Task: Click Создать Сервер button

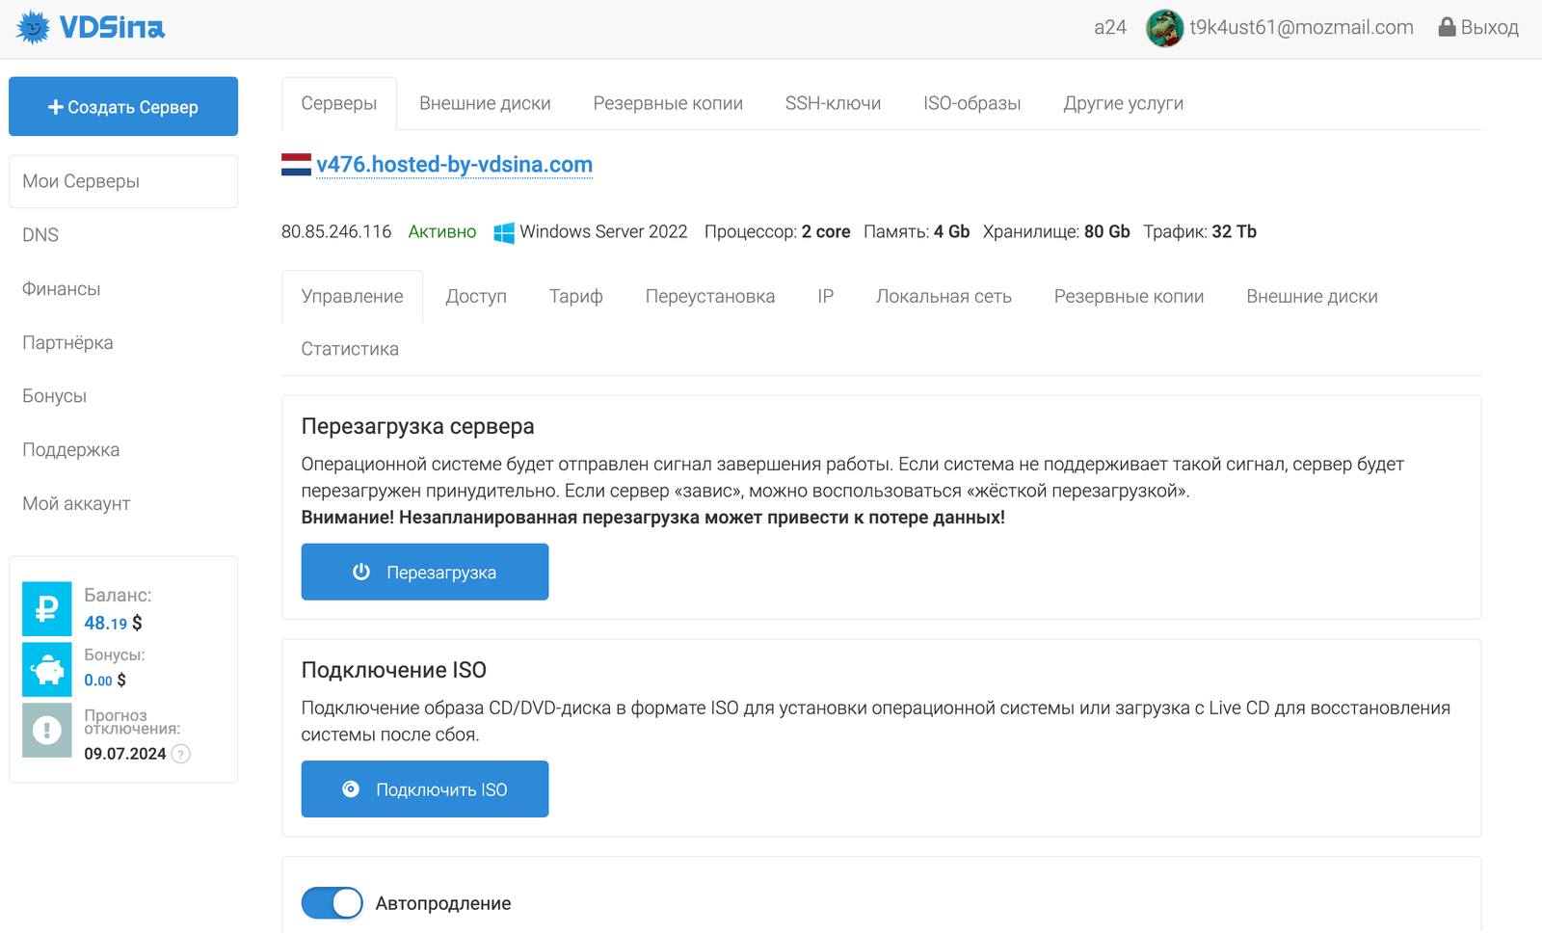Action: pos(123,106)
